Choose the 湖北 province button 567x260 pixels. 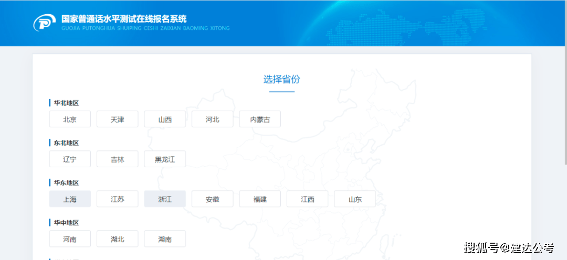(117, 239)
